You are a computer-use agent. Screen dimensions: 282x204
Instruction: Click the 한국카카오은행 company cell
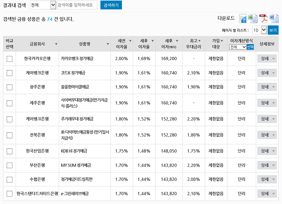pos(38,58)
